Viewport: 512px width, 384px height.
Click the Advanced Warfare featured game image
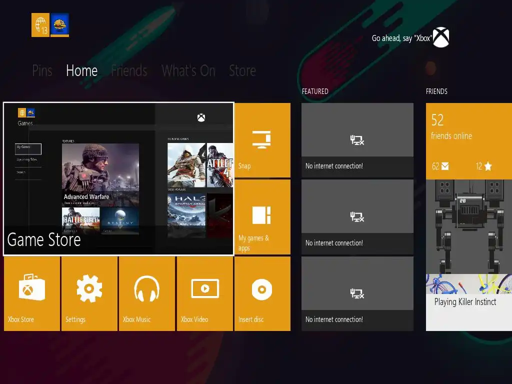[x=100, y=174]
